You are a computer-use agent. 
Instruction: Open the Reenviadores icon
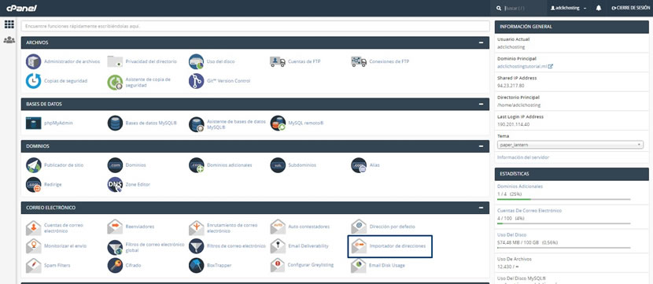pos(115,227)
